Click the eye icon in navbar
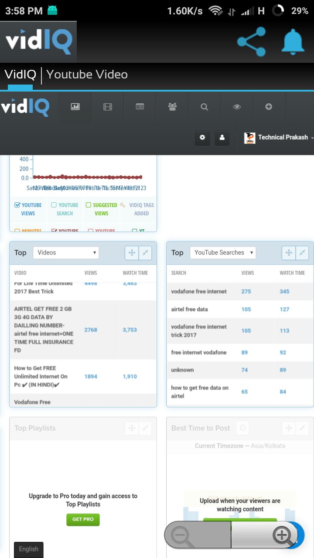The width and height of the screenshot is (314, 558). pyautogui.click(x=237, y=107)
